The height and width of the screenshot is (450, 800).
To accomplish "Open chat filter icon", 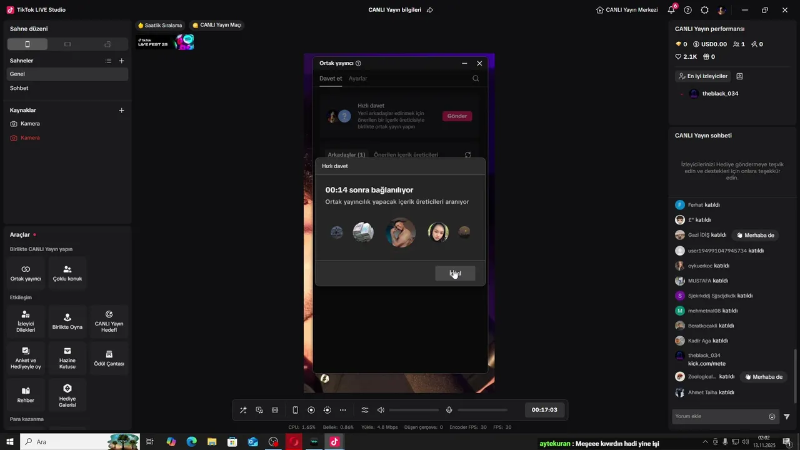I will click(x=787, y=417).
